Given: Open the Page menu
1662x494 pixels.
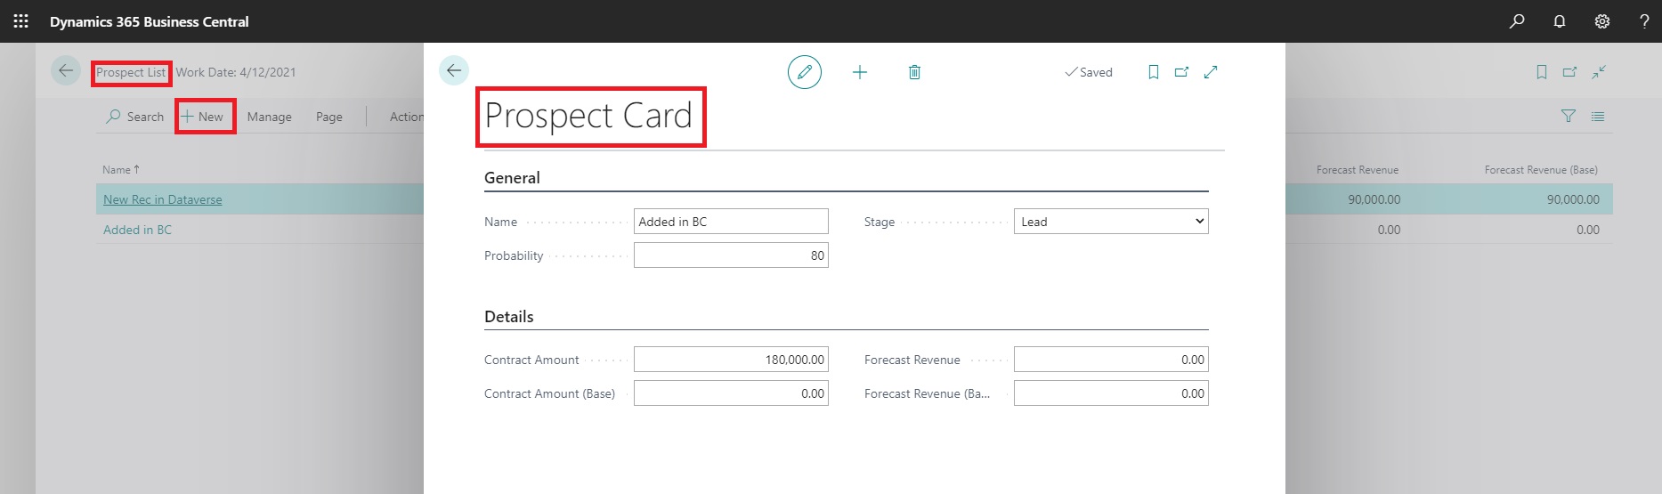Looking at the screenshot, I should pos(328,117).
